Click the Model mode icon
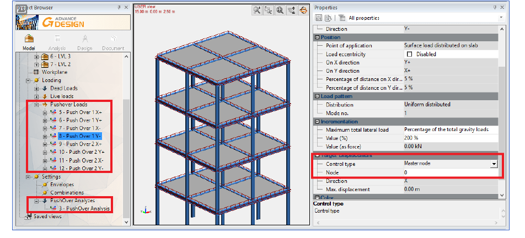 29,41
